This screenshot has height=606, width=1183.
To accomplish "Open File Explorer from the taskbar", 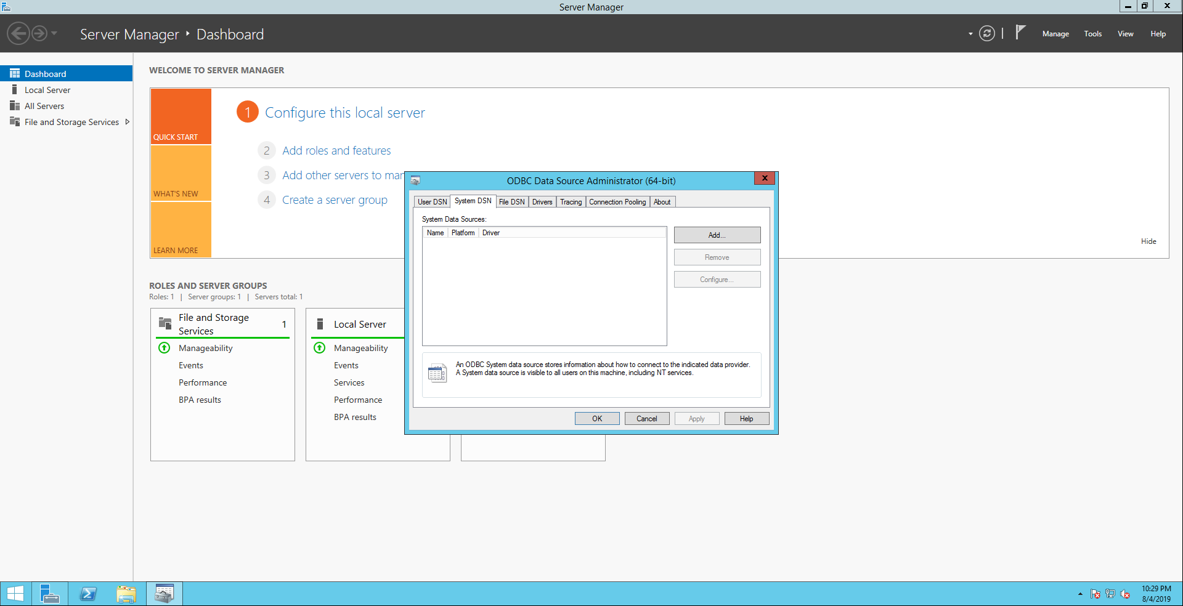I will [126, 594].
